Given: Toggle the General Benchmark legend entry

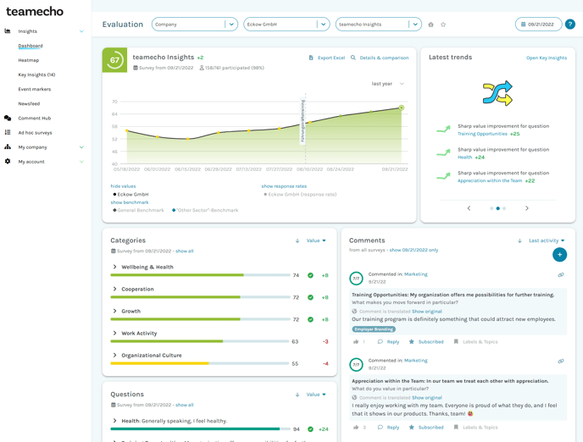Looking at the screenshot, I should point(138,210).
